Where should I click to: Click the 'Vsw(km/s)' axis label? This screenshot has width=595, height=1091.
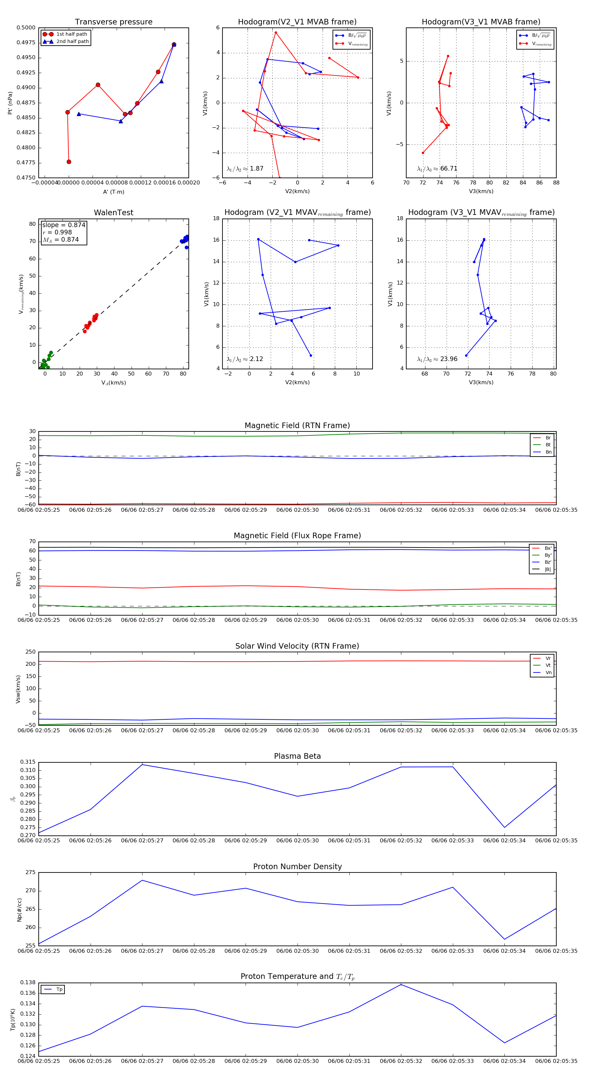(18, 689)
